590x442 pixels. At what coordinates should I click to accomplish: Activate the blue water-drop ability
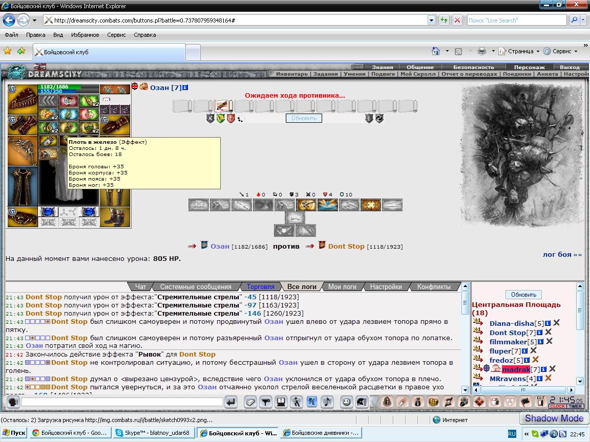pyautogui.click(x=328, y=205)
